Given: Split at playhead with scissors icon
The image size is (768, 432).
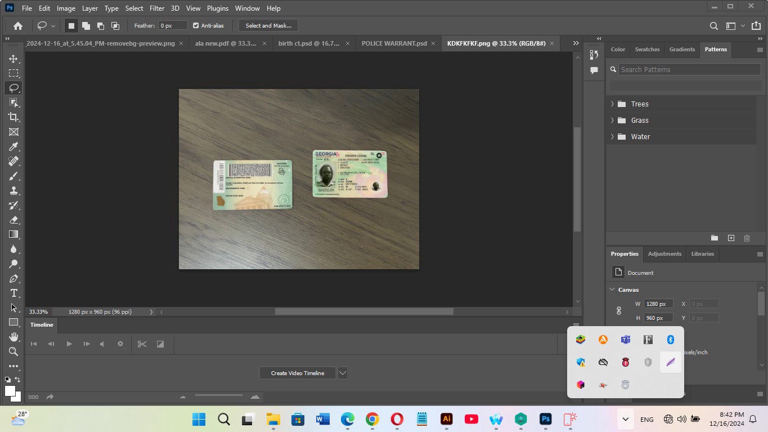Looking at the screenshot, I should click(142, 344).
